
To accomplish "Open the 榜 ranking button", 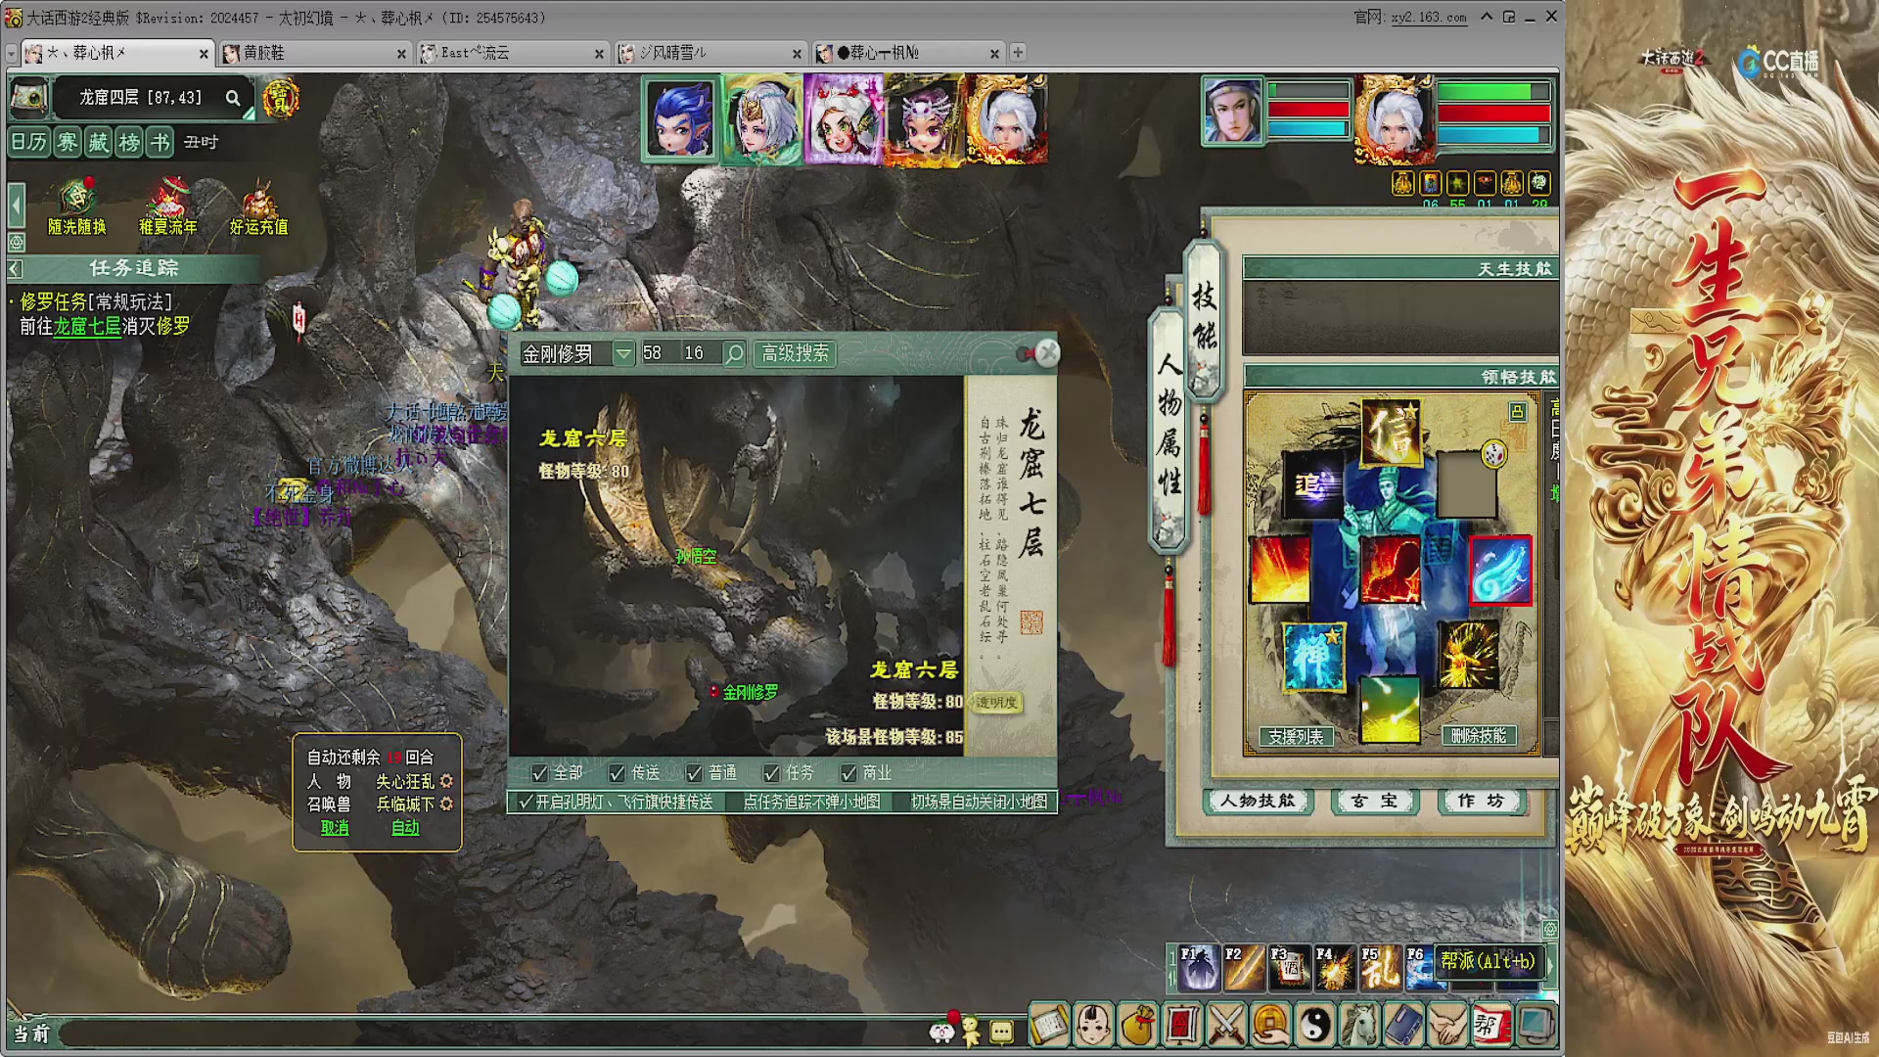I will point(129,143).
